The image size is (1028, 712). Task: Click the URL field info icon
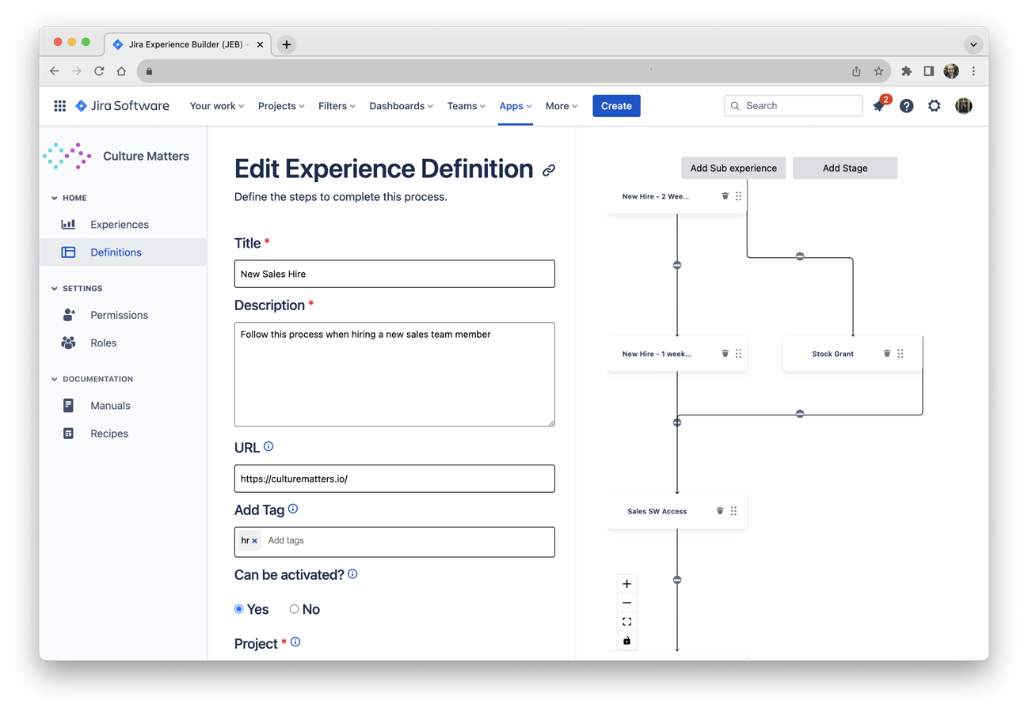click(x=268, y=447)
